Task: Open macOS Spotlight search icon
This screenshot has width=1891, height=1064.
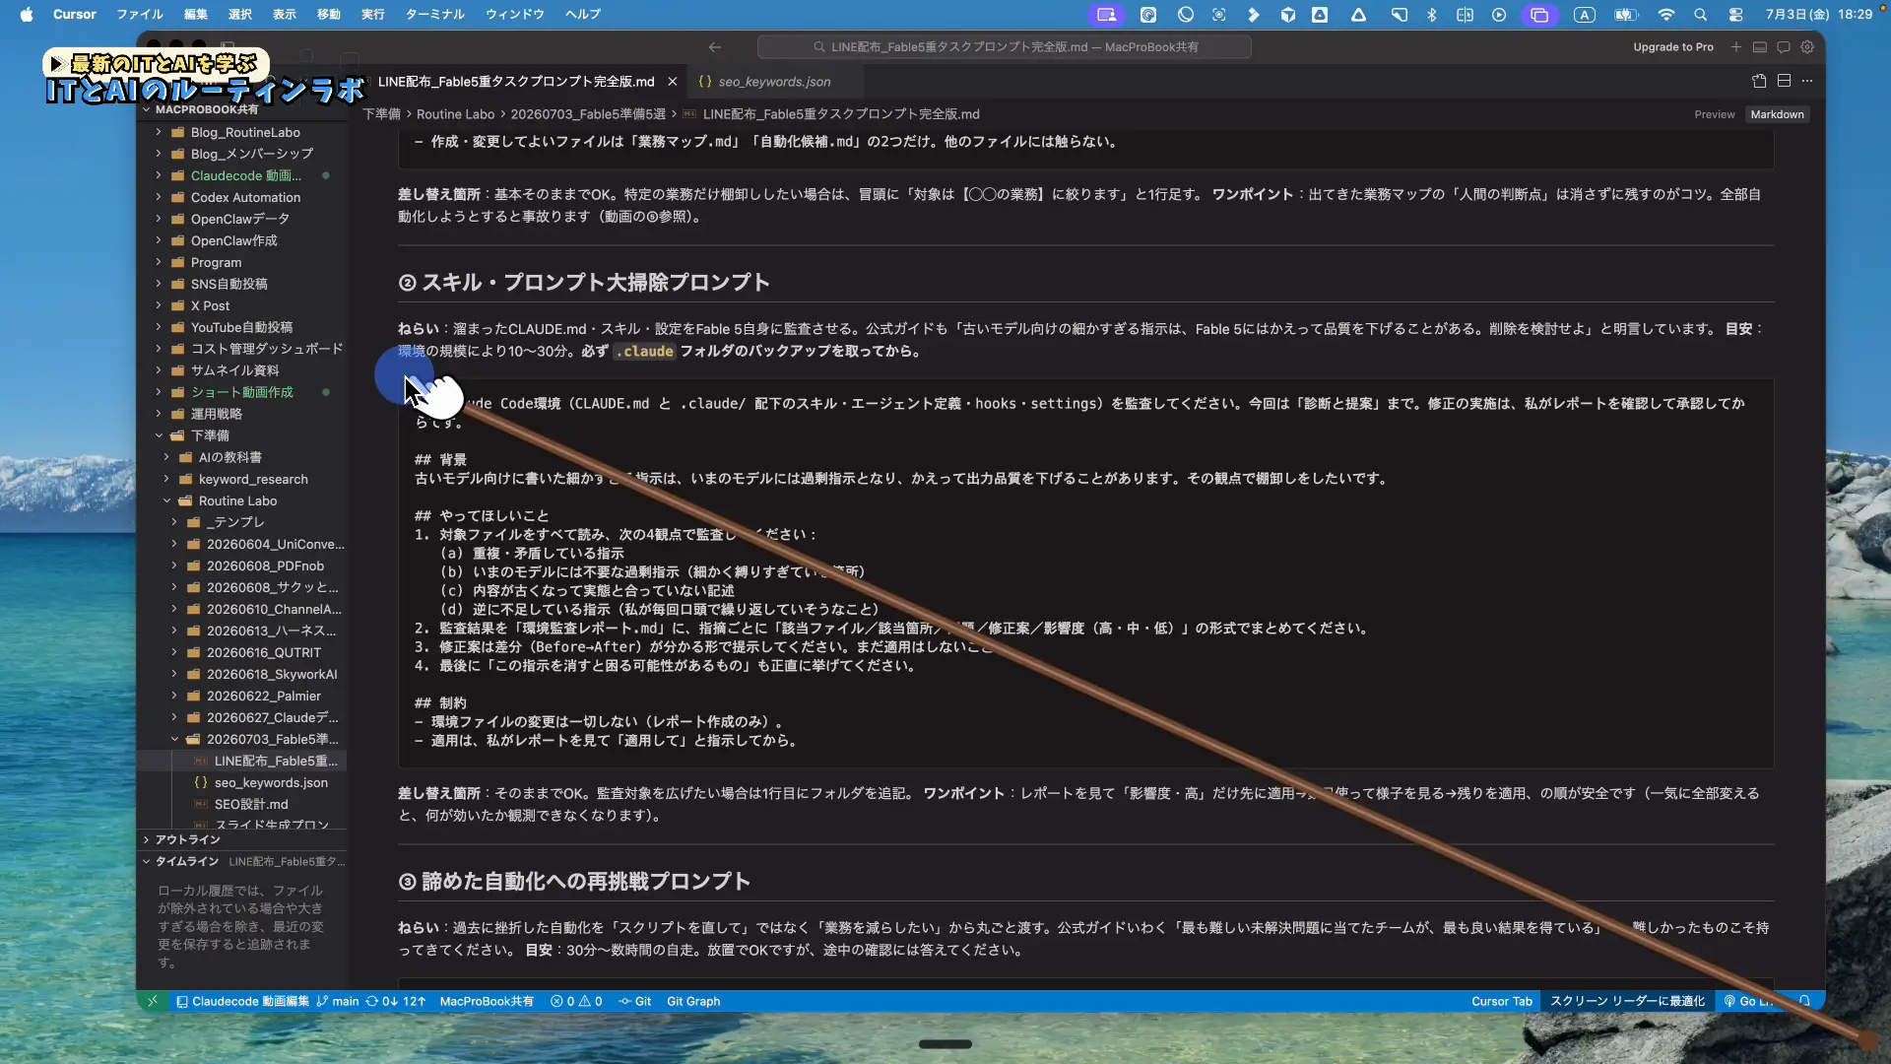Action: click(1700, 14)
